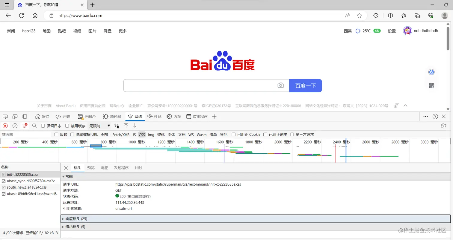The image size is (453, 240).
Task: Open 更多 menu on Baidu nav
Action: (123, 31)
